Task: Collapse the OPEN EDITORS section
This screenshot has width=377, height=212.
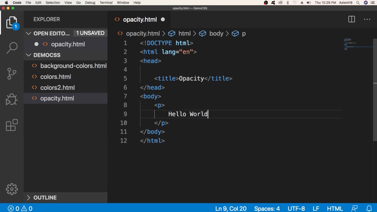Action: coord(29,33)
